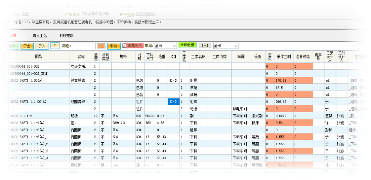Click the 刷新 button
The width and height of the screenshot is (371, 180).
coord(114,46)
